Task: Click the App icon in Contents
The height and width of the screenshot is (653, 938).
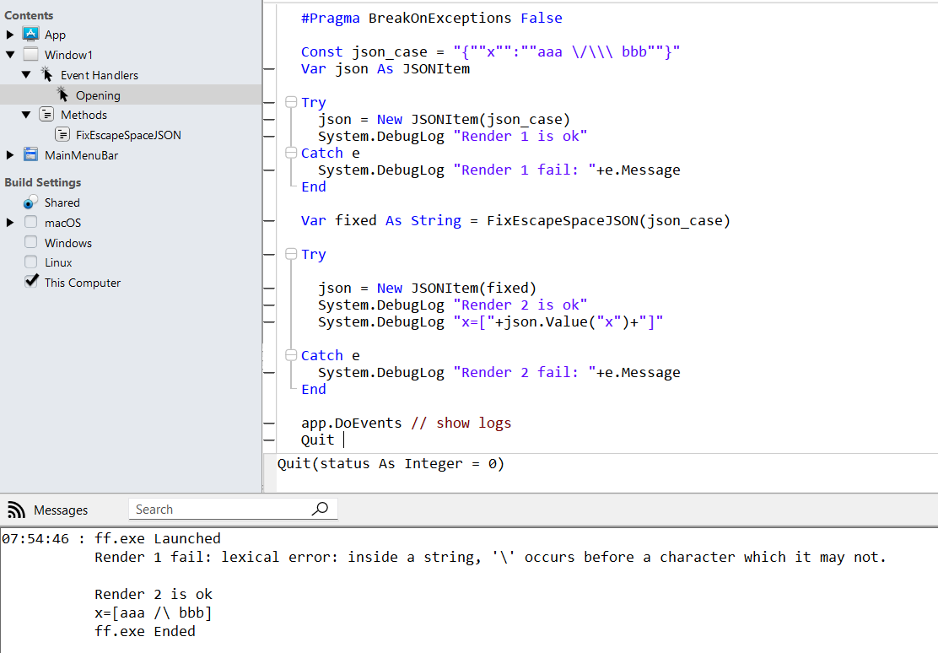Action: coord(30,34)
